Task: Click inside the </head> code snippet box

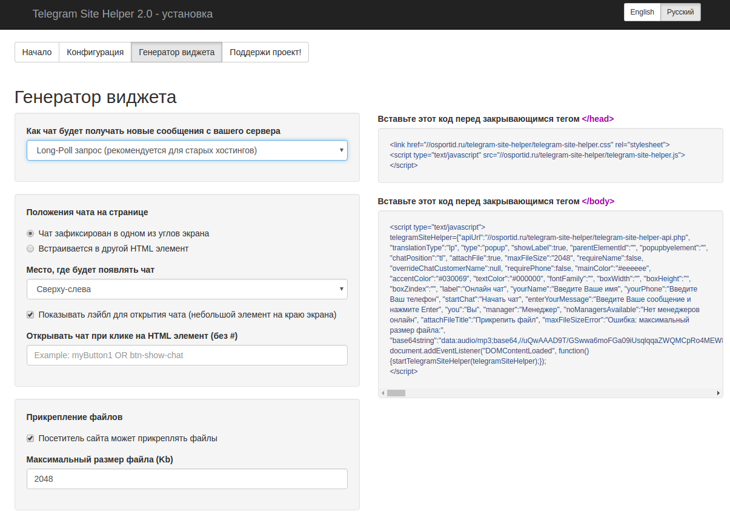Action: pyautogui.click(x=550, y=155)
